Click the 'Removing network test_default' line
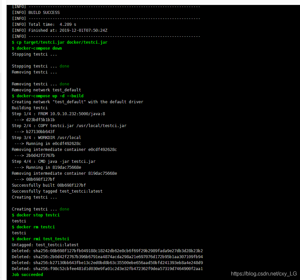300x280 pixels. pyautogui.click(x=47, y=90)
